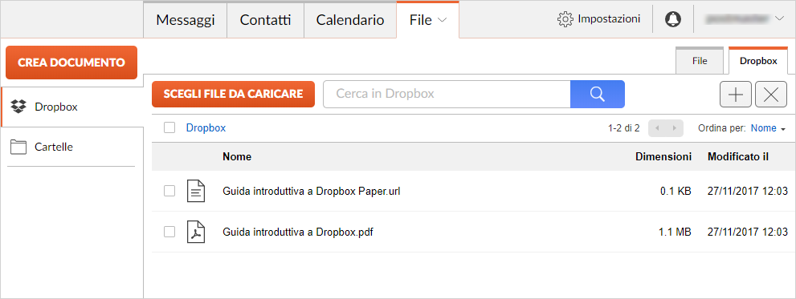Click Scegli file da caricare

pos(234,95)
